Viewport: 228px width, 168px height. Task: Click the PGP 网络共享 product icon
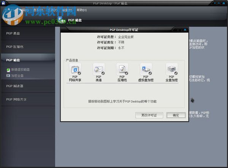pyautogui.click(x=75, y=69)
